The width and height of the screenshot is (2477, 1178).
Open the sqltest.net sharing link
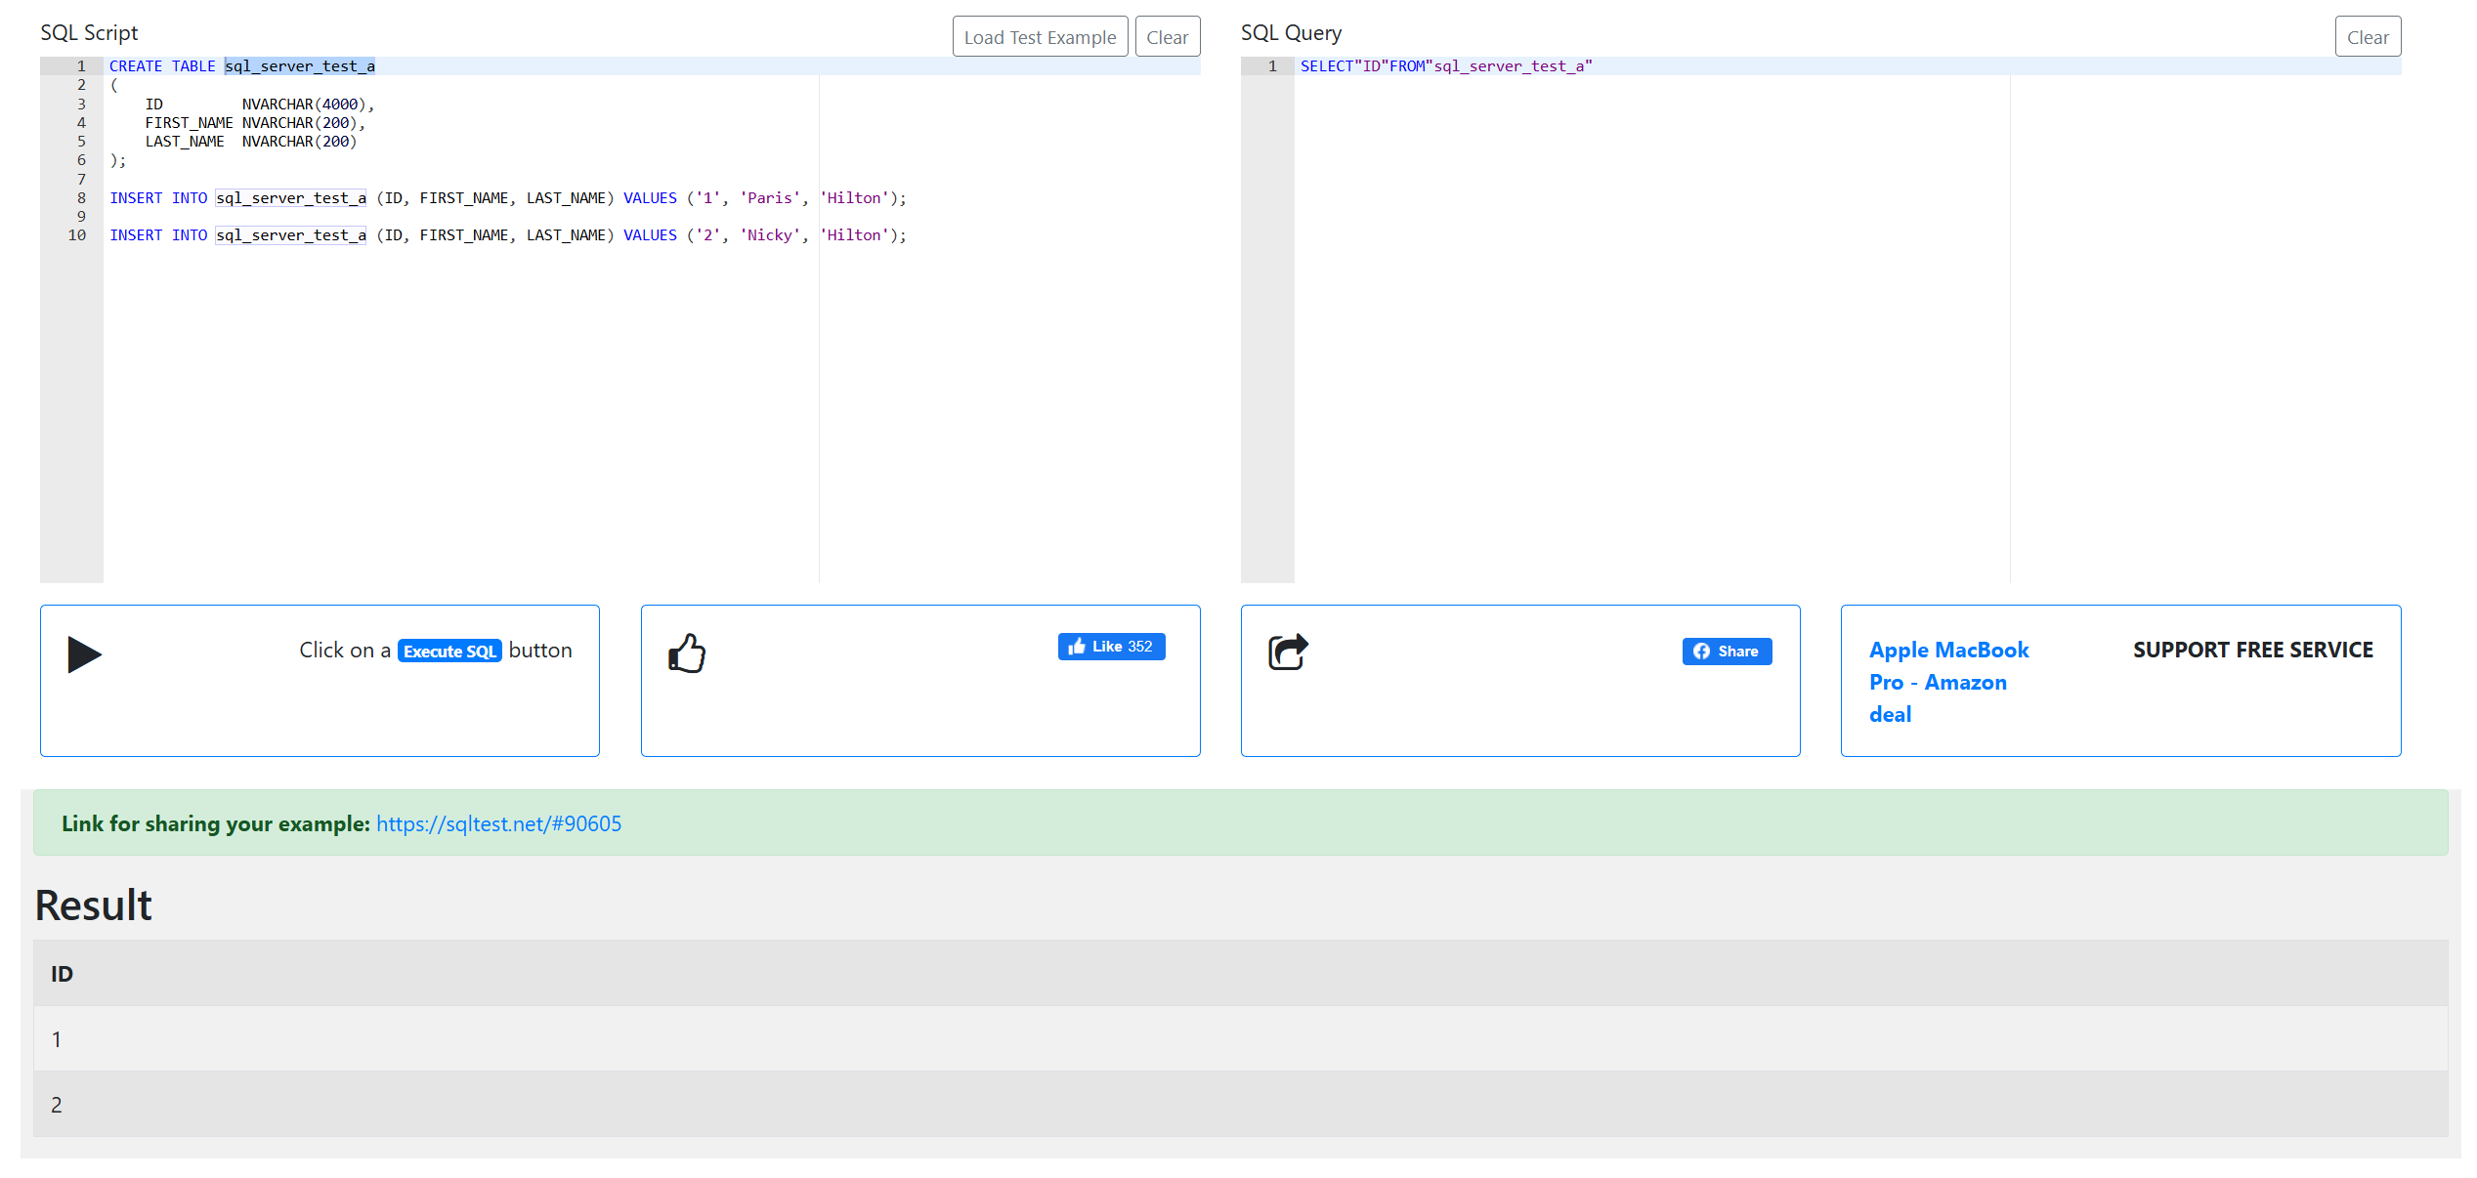click(x=498, y=823)
